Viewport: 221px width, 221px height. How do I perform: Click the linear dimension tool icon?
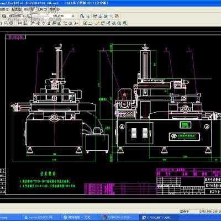(20, 23)
